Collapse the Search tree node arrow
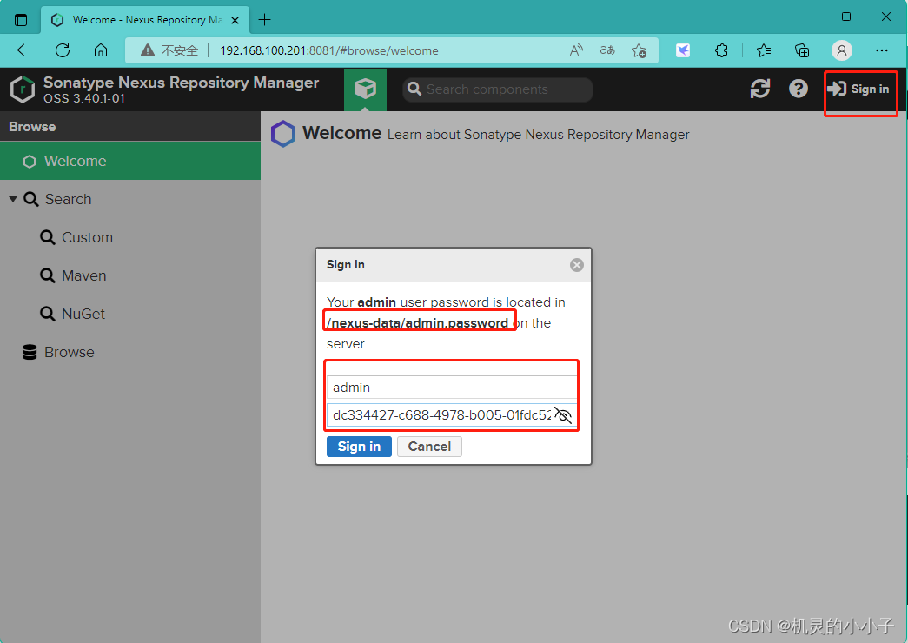Screen dimensions: 908x643 click(x=13, y=199)
